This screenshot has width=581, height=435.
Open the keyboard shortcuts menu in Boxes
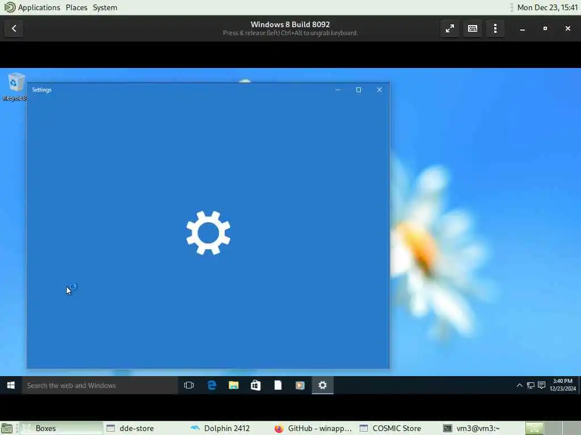(473, 28)
